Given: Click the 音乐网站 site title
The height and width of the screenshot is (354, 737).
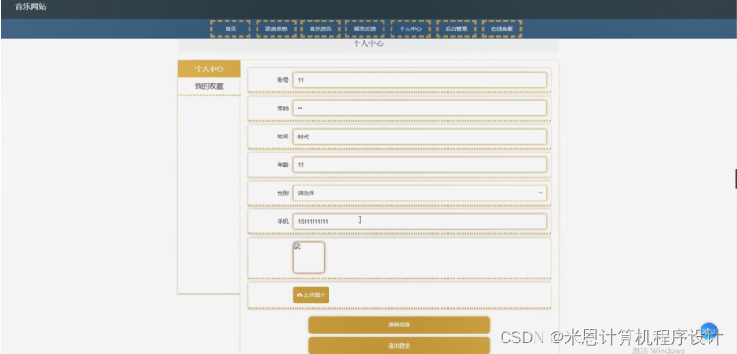Looking at the screenshot, I should (x=31, y=6).
